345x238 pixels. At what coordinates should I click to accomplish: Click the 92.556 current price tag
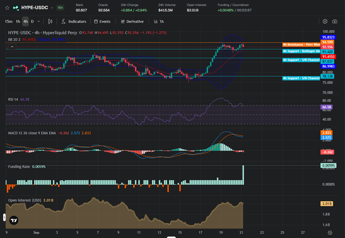[x=327, y=47]
